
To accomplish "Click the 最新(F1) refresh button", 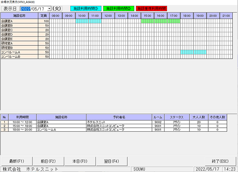I will click(x=17, y=161).
